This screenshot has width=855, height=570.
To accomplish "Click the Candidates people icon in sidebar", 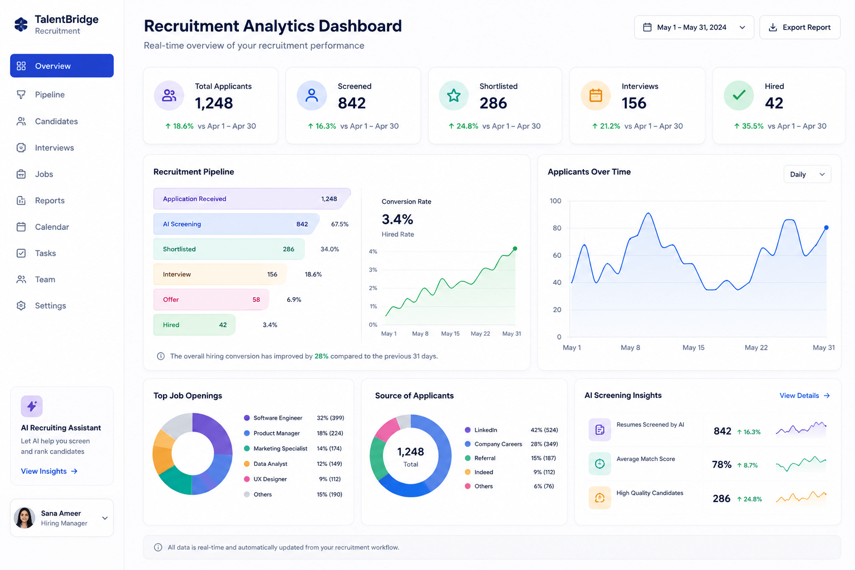I will [21, 121].
